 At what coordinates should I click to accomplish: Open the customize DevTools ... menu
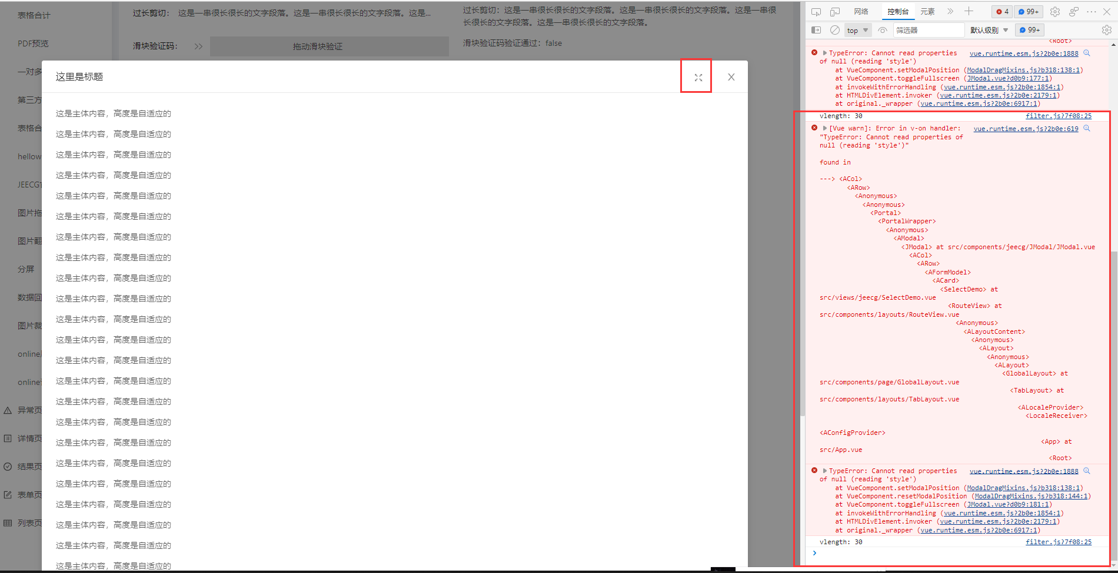[x=1090, y=11]
